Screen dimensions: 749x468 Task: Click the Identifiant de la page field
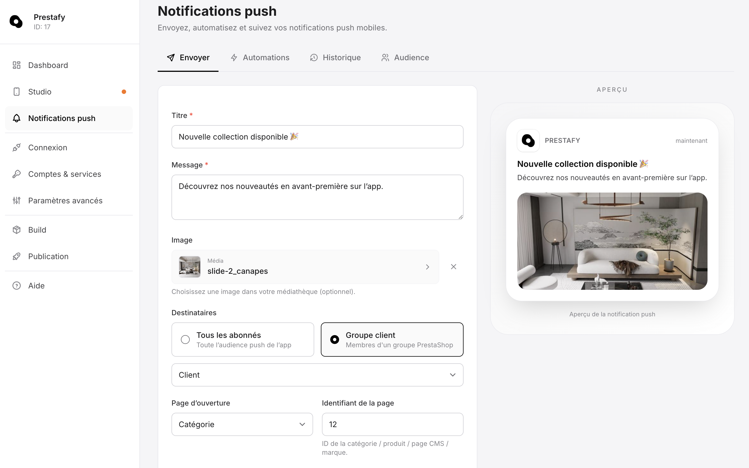[x=392, y=424]
